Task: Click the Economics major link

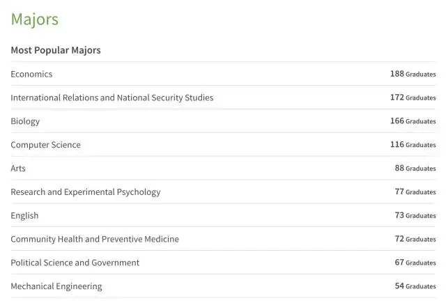Action: coord(31,74)
